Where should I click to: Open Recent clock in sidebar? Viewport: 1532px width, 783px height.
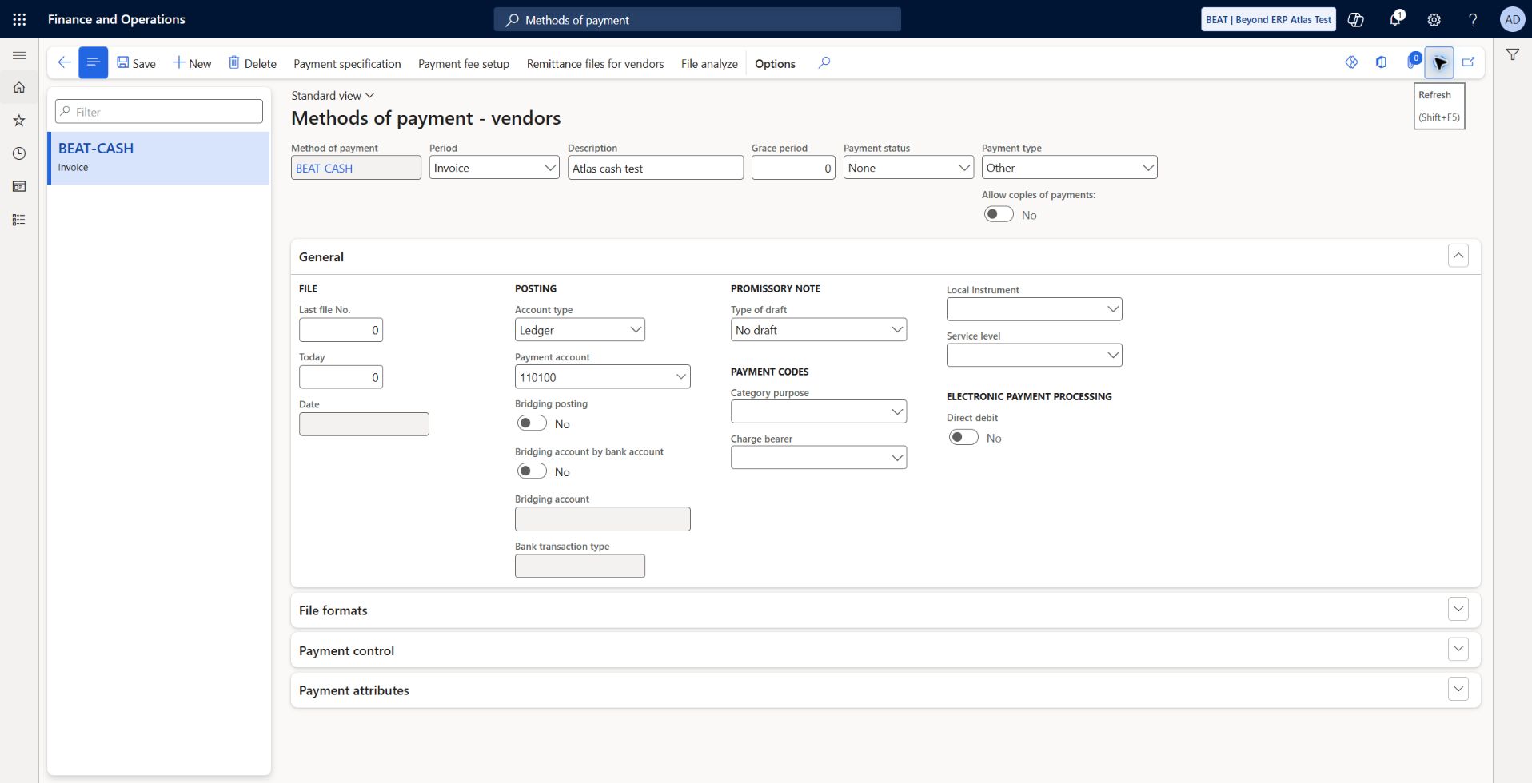coord(19,153)
